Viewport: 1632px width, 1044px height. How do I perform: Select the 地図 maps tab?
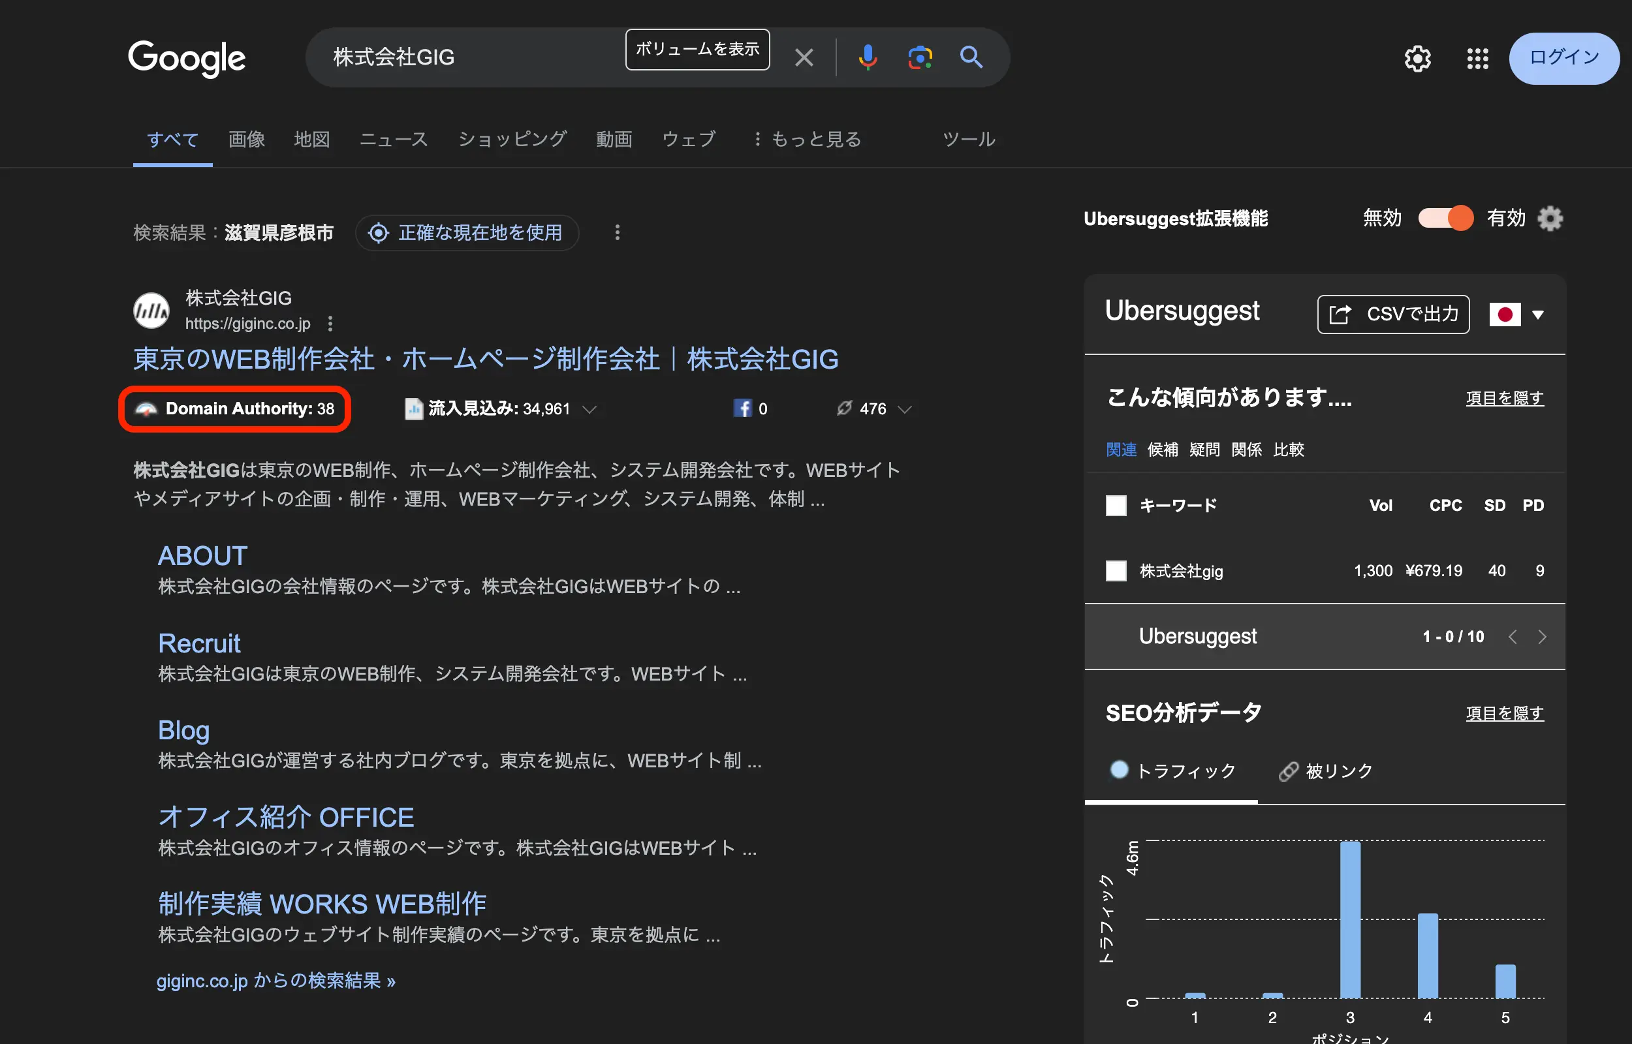[312, 139]
